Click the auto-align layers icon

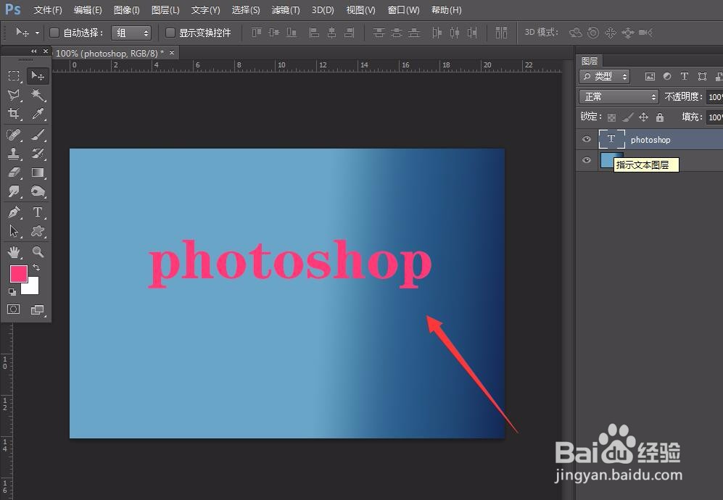click(501, 33)
